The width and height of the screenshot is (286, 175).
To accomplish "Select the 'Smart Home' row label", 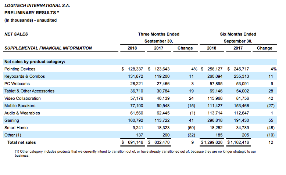I will tap(16, 128).
